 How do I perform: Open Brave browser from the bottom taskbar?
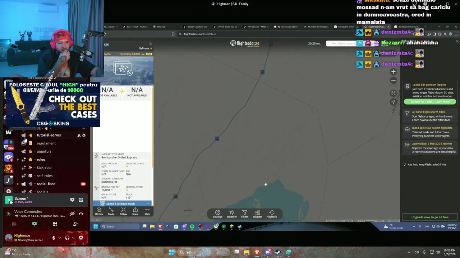click(257, 252)
